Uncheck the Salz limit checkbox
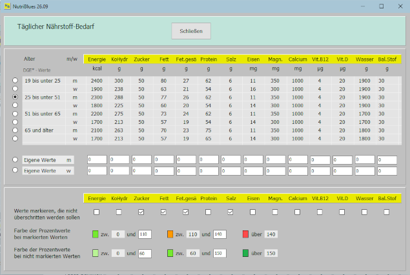This screenshot has width=410, height=275. pos(231,212)
